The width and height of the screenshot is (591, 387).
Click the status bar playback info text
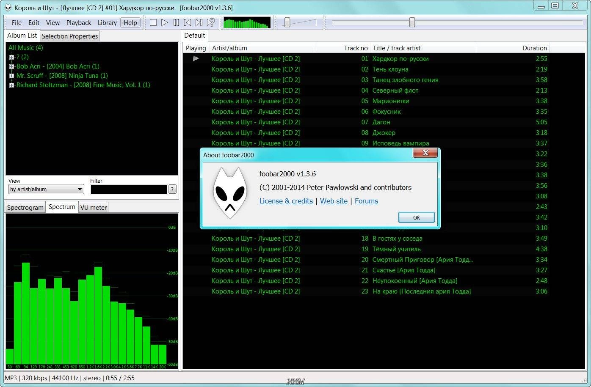tap(69, 378)
